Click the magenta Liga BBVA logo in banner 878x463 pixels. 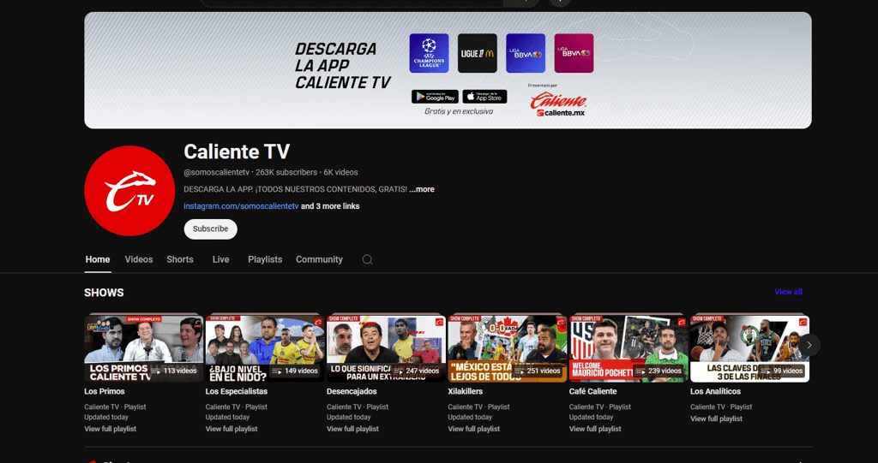coord(574,53)
